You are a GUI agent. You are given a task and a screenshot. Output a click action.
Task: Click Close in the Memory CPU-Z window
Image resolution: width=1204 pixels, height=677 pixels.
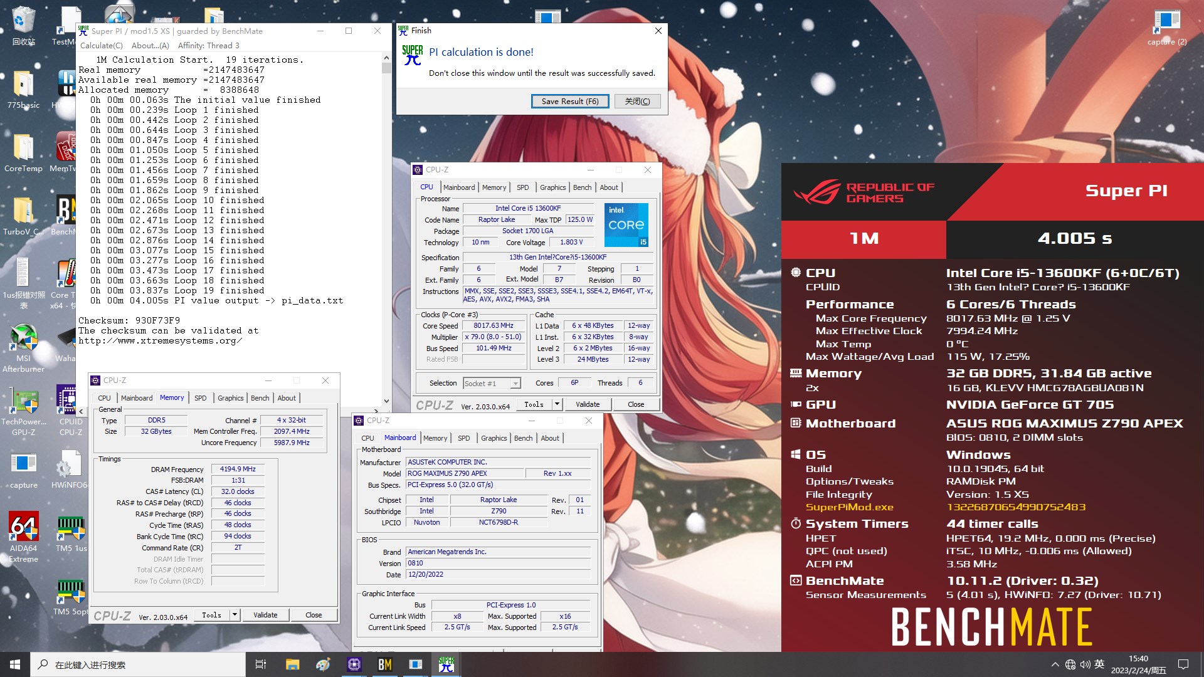[314, 615]
